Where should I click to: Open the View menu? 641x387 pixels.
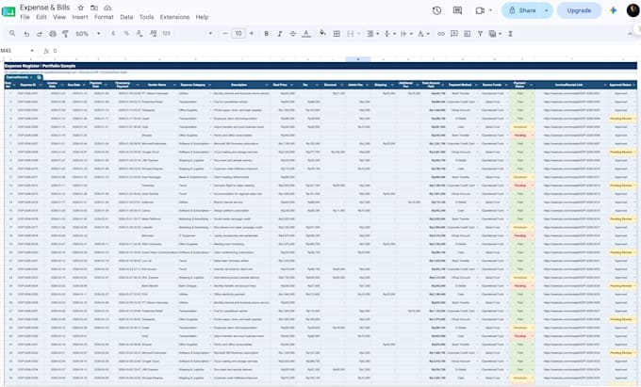pyautogui.click(x=59, y=17)
